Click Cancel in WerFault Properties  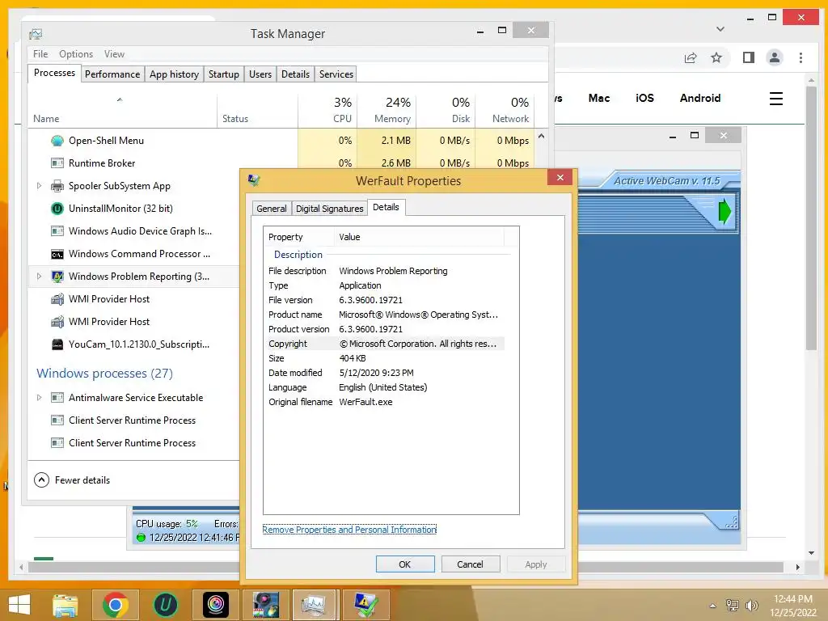point(470,564)
